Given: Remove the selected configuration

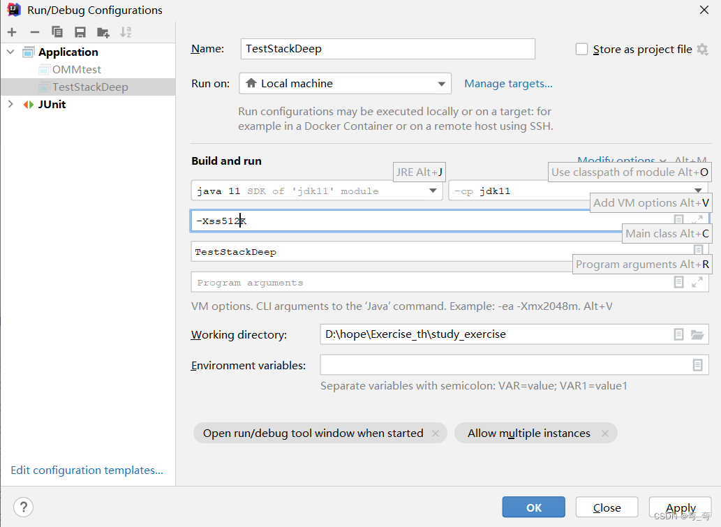Looking at the screenshot, I should 34,32.
